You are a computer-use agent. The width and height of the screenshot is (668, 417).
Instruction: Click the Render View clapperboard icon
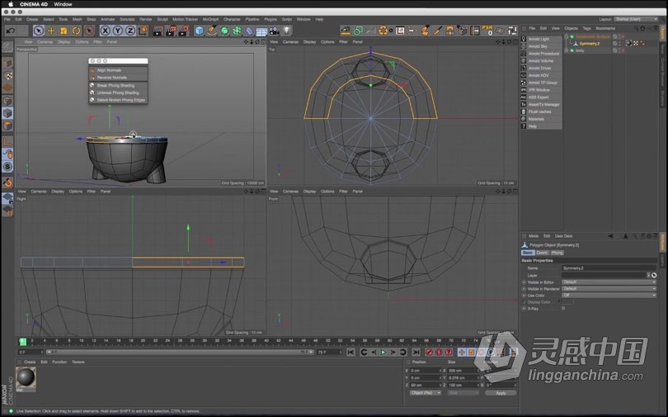158,31
